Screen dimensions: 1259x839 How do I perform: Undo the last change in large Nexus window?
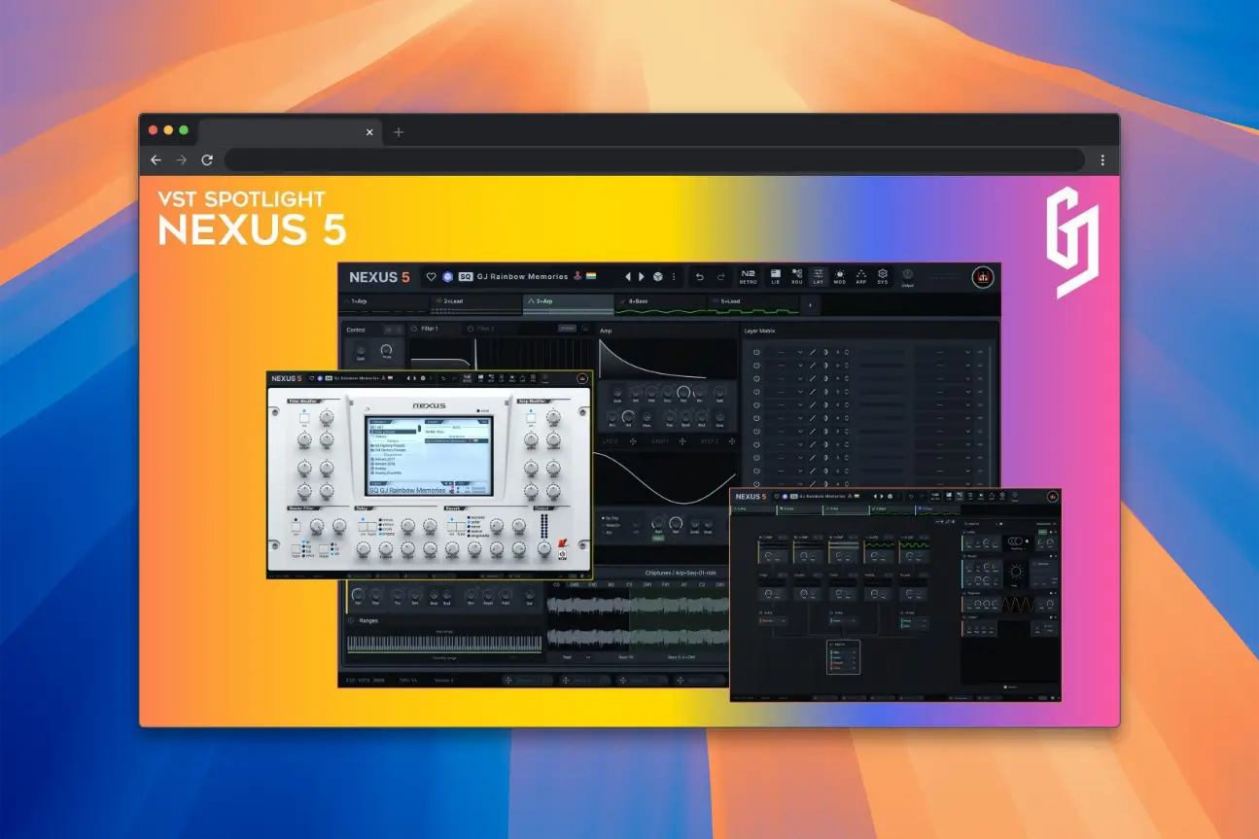pos(700,276)
